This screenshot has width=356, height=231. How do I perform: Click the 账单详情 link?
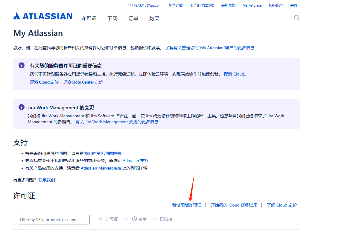(176, 5)
